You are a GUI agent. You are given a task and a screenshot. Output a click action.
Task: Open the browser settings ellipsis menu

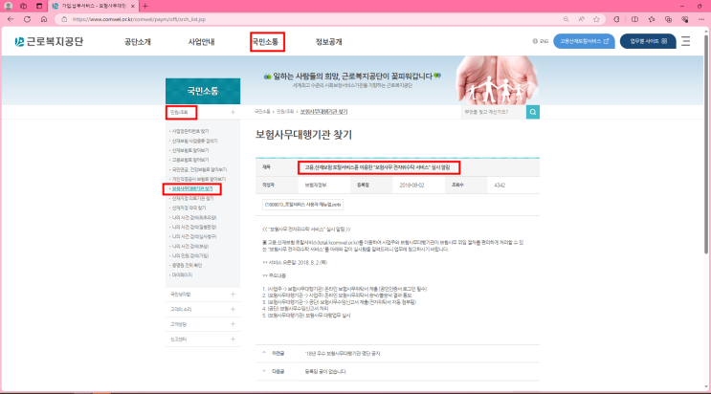pyautogui.click(x=701, y=19)
